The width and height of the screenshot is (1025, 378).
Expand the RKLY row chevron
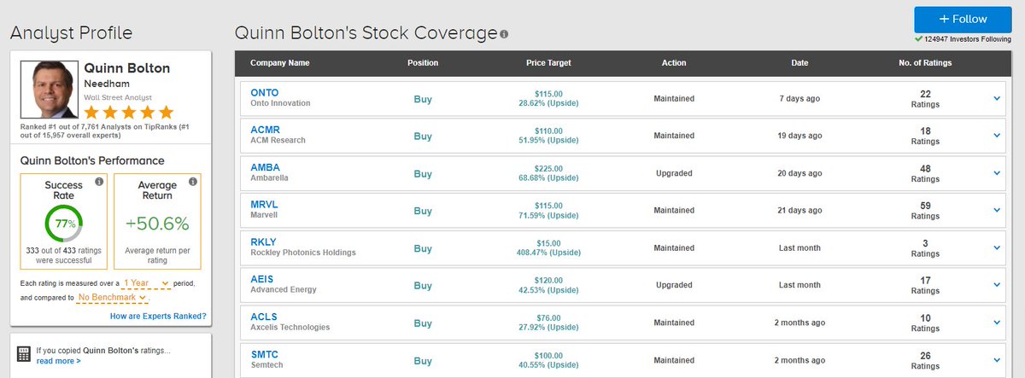997,247
